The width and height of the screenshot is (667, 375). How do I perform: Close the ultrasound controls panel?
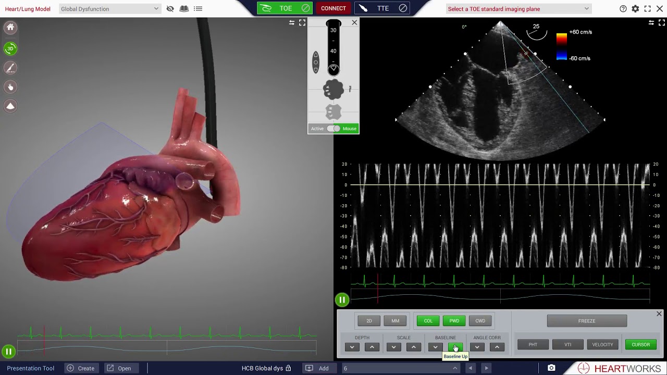tap(659, 314)
